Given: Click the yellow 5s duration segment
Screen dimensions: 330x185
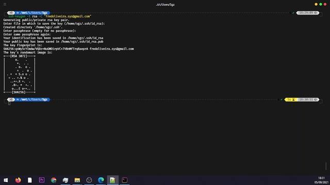Looking at the screenshot, I should [291, 99].
